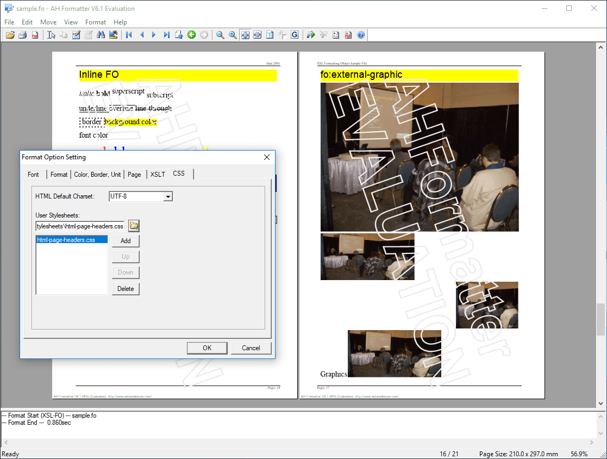Click the green arrow format run icon
This screenshot has height=459, width=607.
[x=311, y=35]
